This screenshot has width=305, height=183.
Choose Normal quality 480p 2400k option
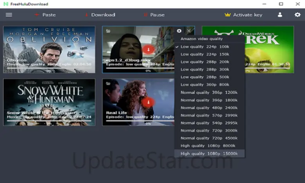tap(209, 108)
